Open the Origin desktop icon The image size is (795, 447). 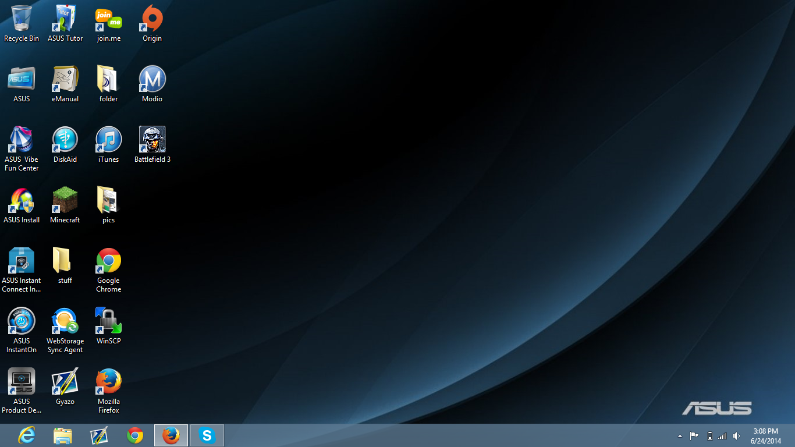(152, 23)
